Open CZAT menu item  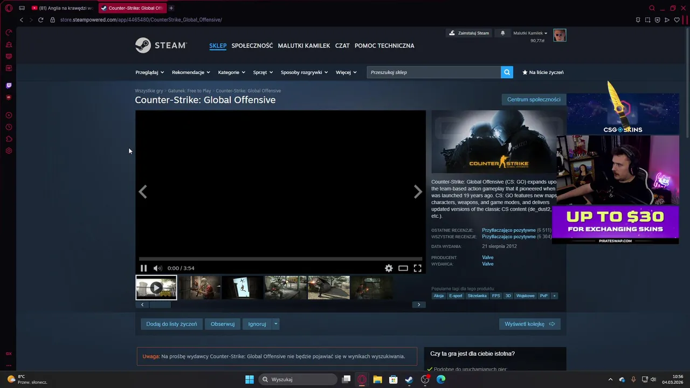342,46
